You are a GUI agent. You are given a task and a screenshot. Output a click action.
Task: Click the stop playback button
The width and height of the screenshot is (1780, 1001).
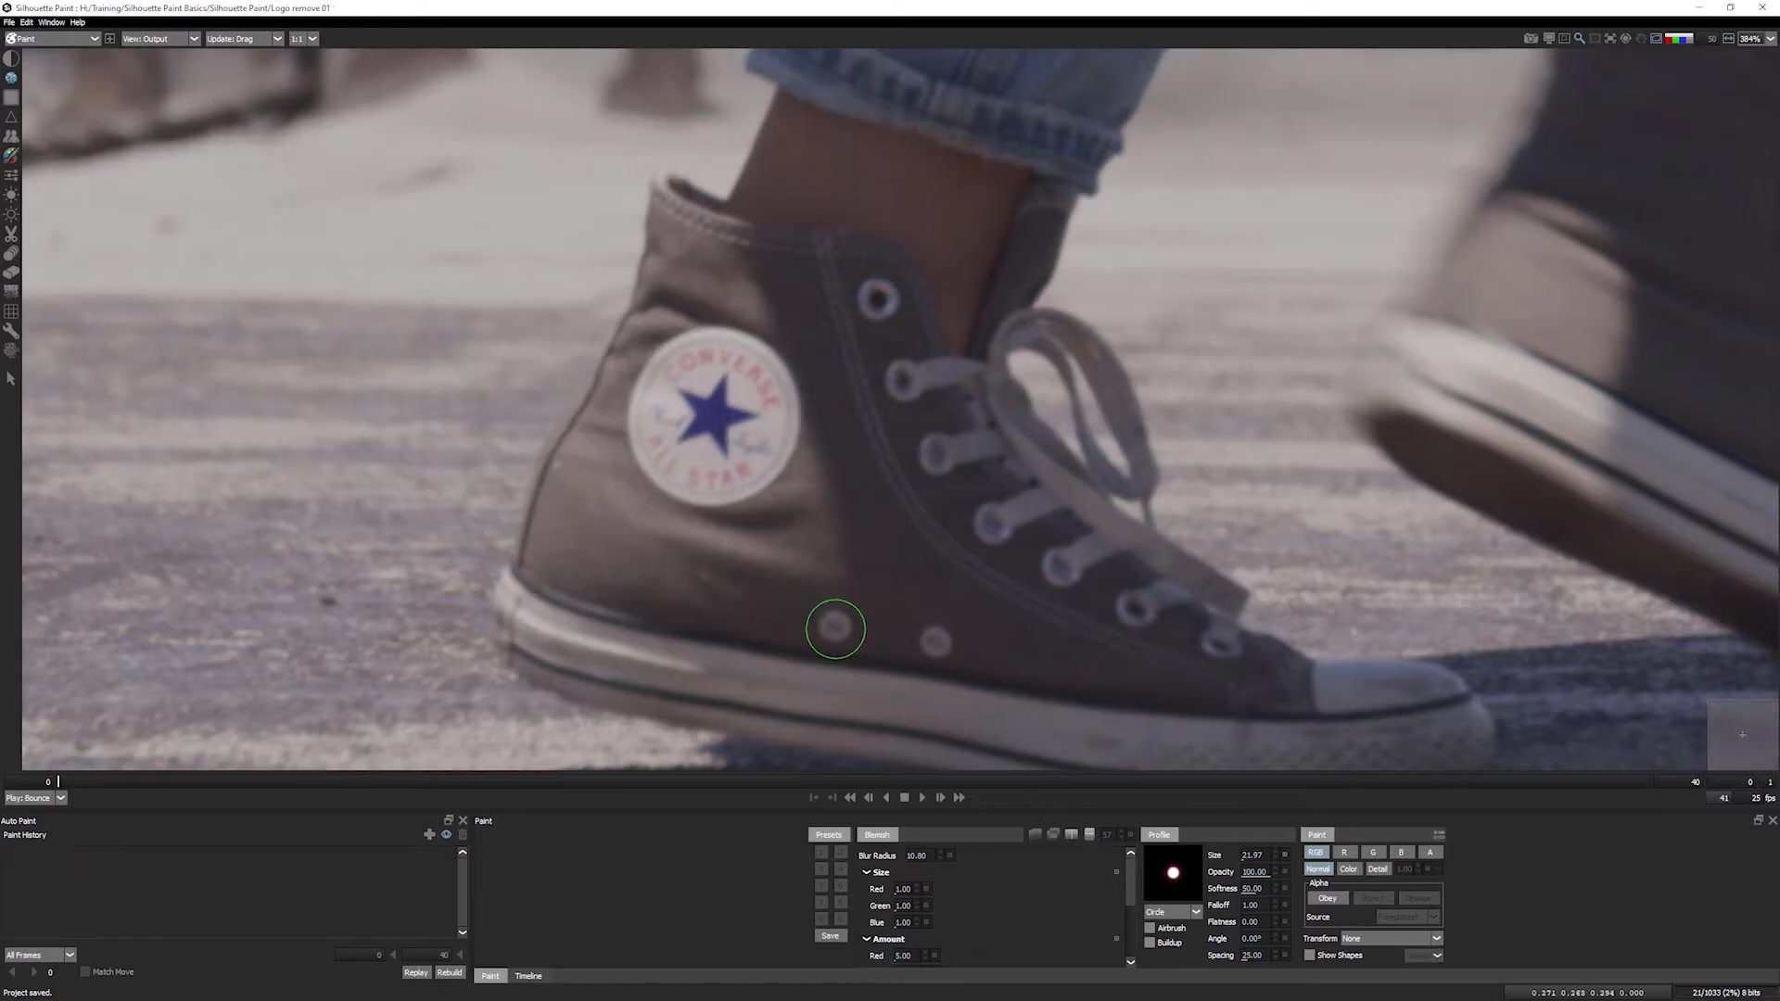[x=905, y=798]
